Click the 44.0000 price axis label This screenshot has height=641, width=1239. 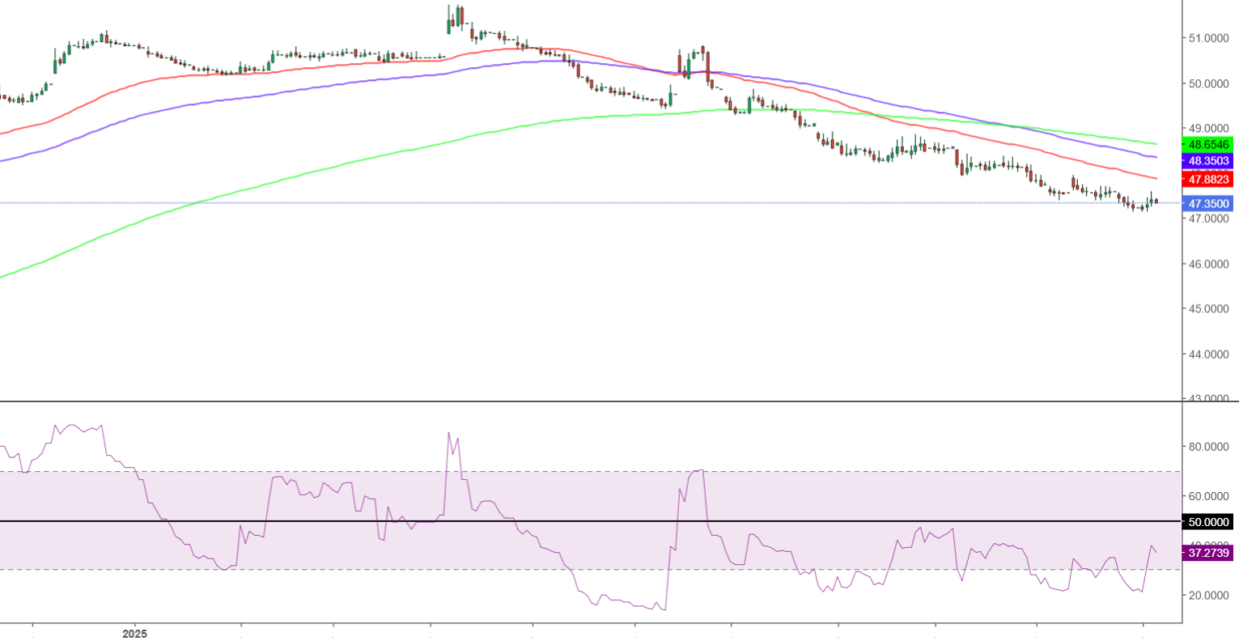pos(1207,354)
